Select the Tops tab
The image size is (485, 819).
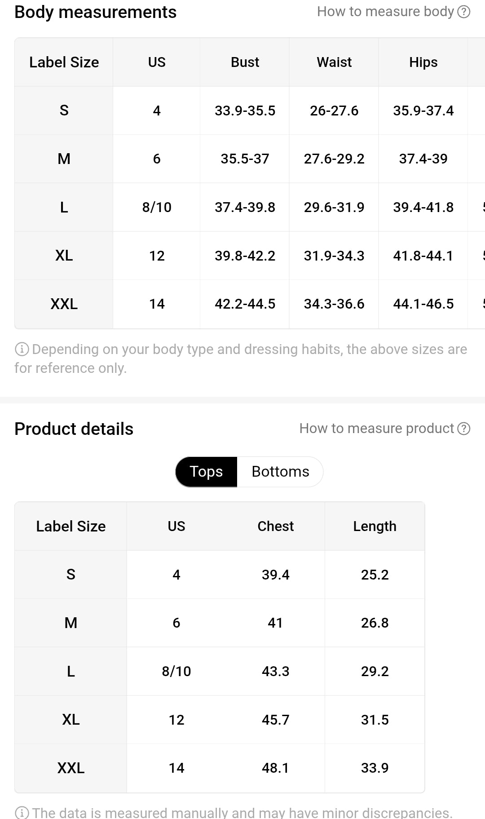pyautogui.click(x=206, y=472)
